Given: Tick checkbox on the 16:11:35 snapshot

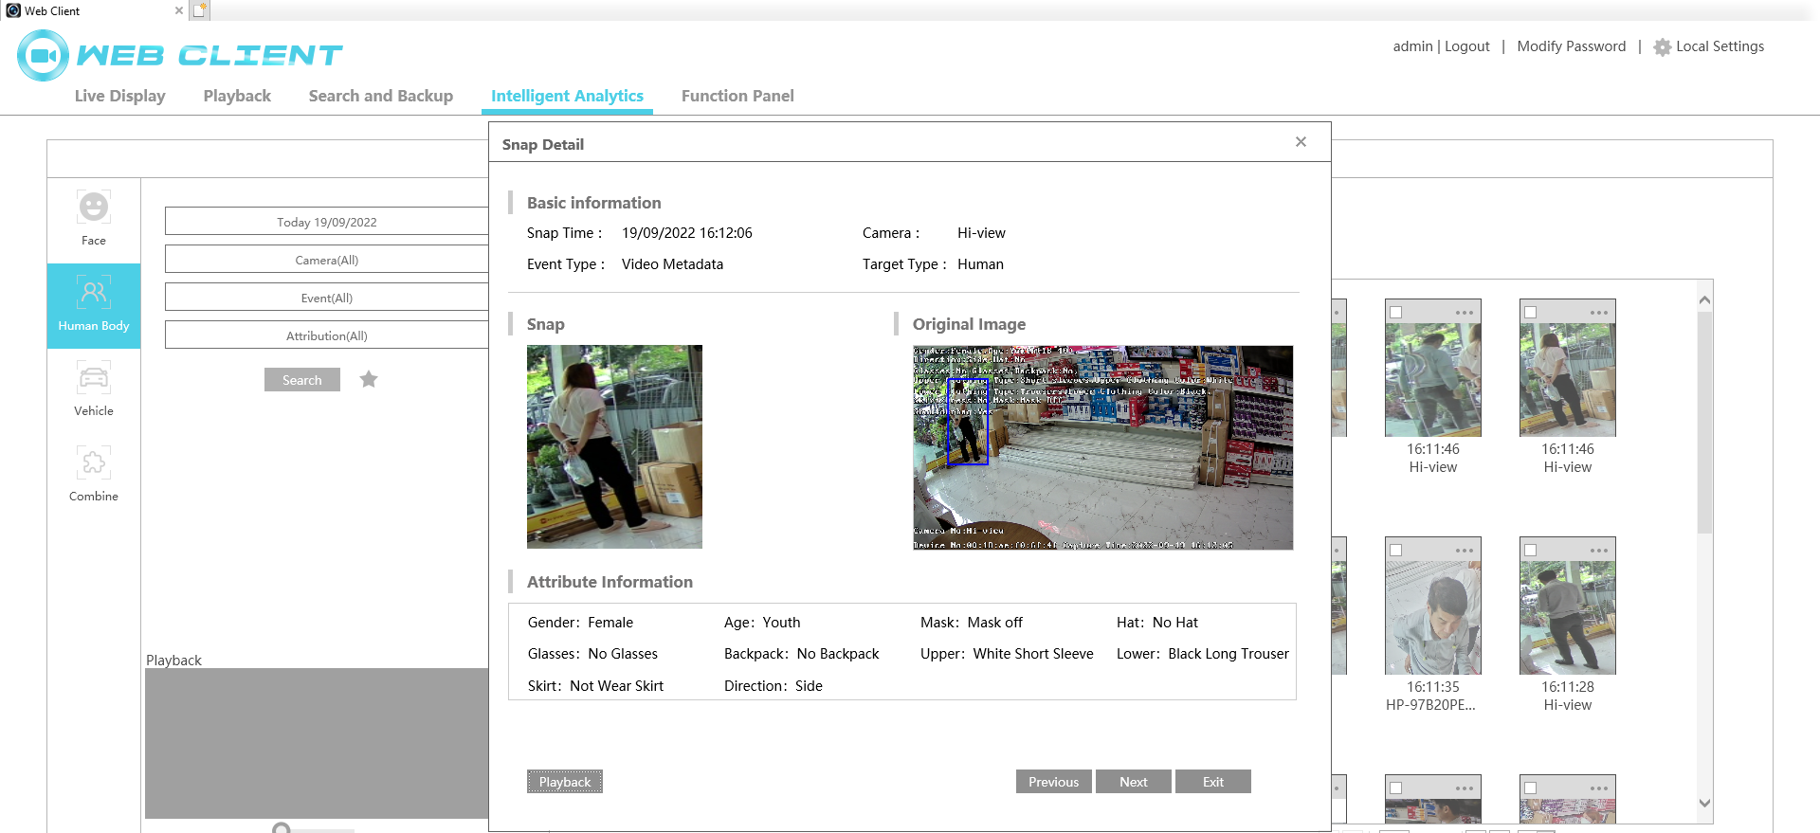Looking at the screenshot, I should [1395, 551].
